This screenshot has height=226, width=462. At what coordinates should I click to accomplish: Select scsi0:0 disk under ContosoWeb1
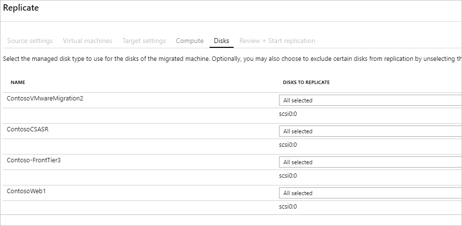tap(288, 207)
